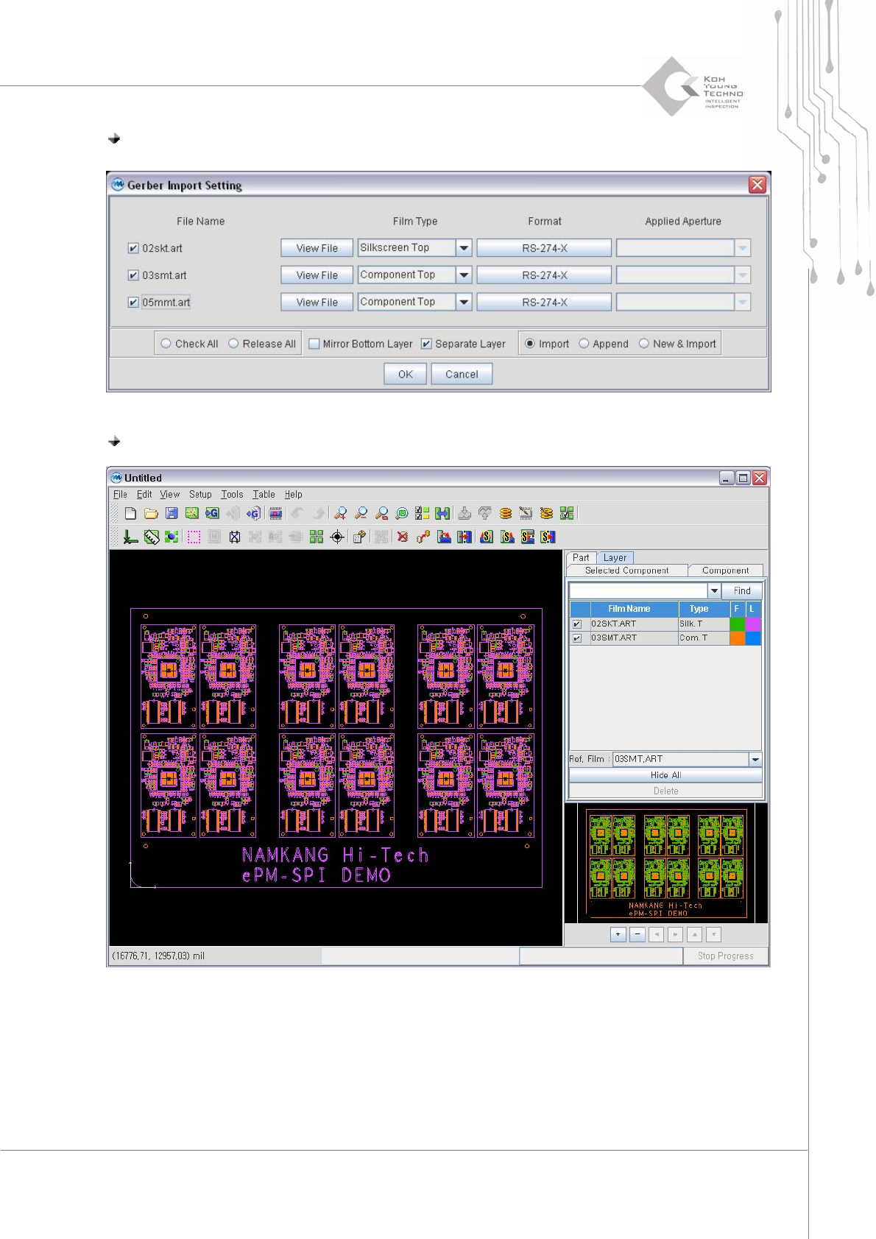The image size is (876, 1239).
Task: Select the Append radio button
Action: pos(584,344)
